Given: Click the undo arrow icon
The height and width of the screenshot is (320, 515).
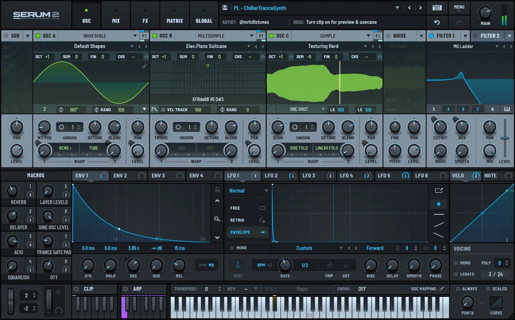Looking at the screenshot, I should [437, 22].
